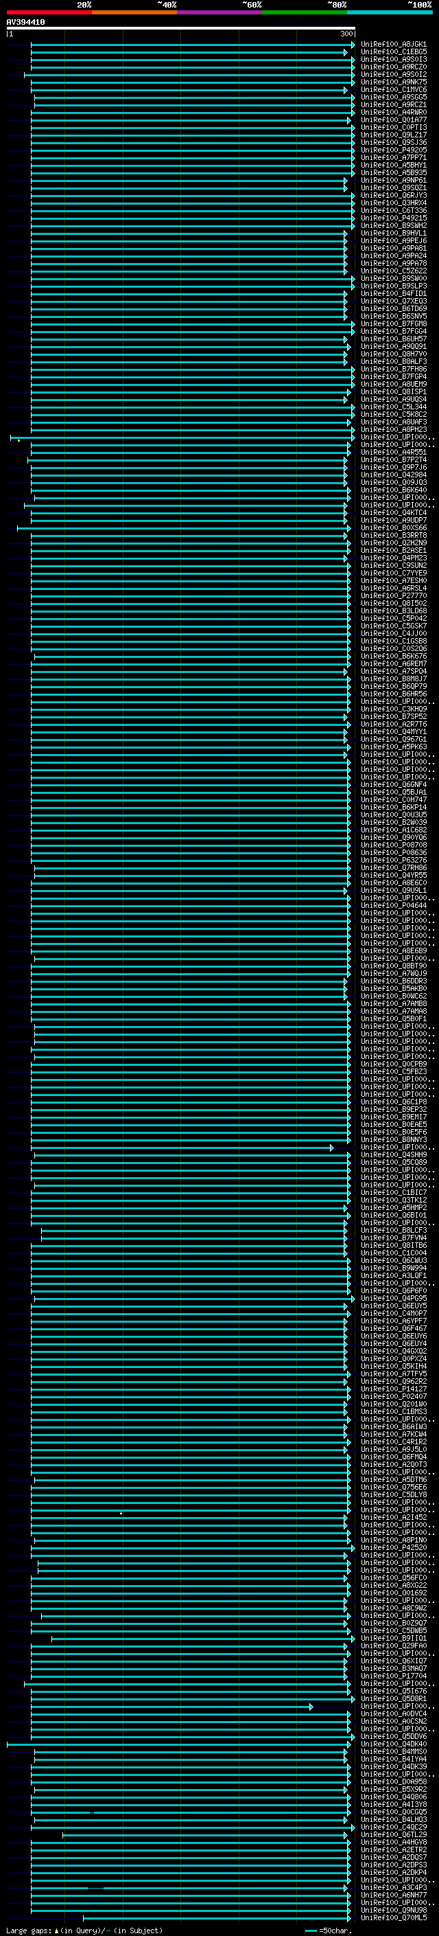Select label UniRef100_Q9LZ17
This screenshot has width=439, height=1936.
(x=393, y=135)
